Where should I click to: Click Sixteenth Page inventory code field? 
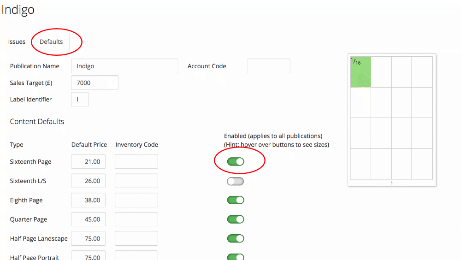tap(136, 162)
